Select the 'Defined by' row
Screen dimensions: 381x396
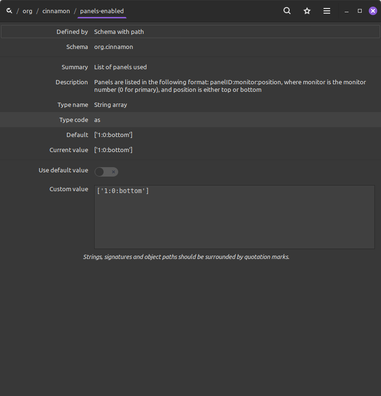tap(190, 32)
